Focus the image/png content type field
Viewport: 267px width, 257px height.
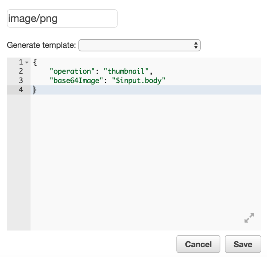pyautogui.click(x=62, y=18)
